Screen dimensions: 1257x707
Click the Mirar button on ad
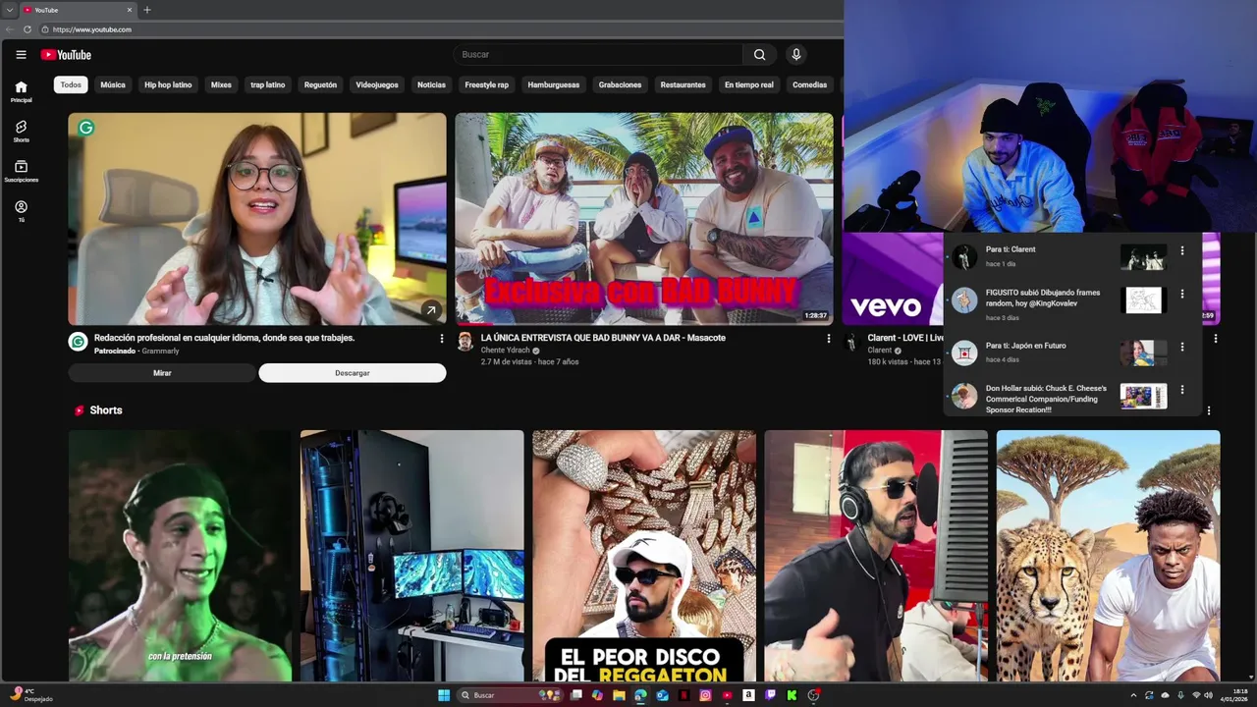[162, 373]
